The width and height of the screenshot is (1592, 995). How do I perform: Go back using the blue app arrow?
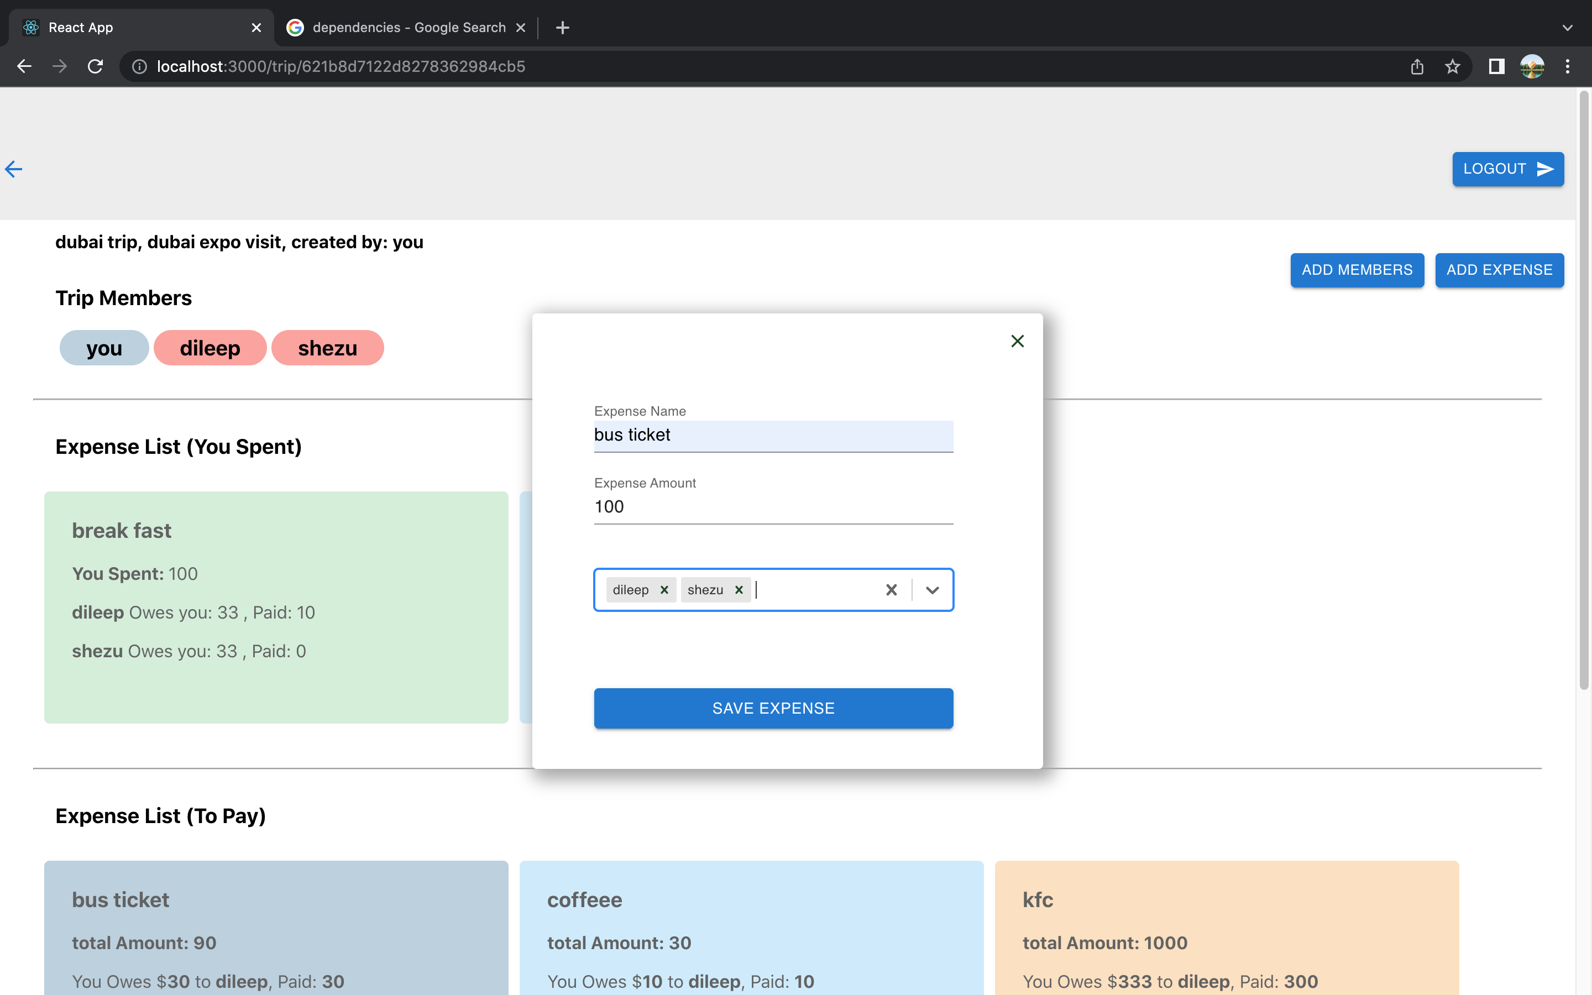coord(14,169)
